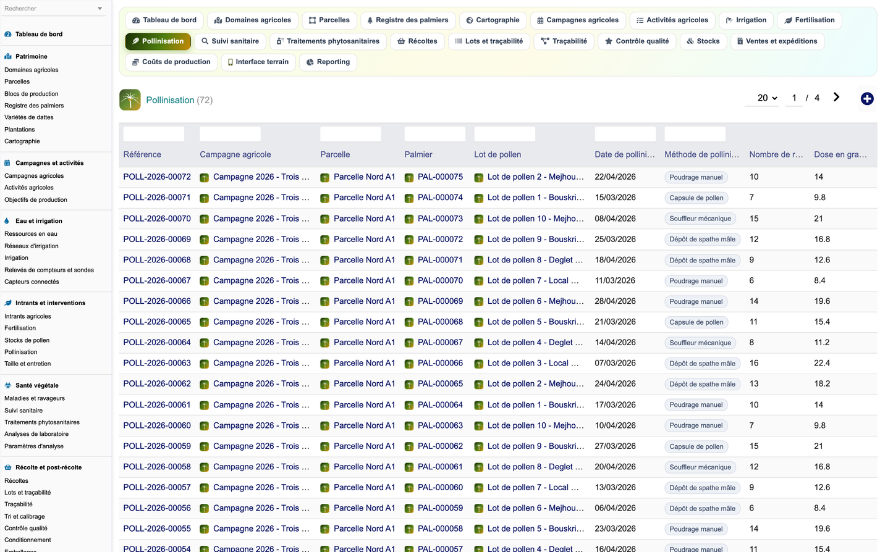Click the Méthode de pollinisation filter field
The height and width of the screenshot is (552, 893).
[x=695, y=134]
